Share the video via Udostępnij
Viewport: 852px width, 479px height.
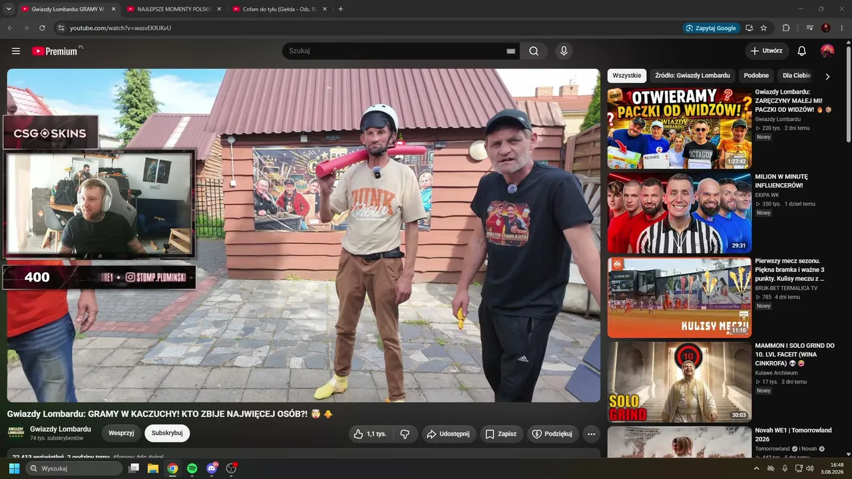click(x=449, y=434)
